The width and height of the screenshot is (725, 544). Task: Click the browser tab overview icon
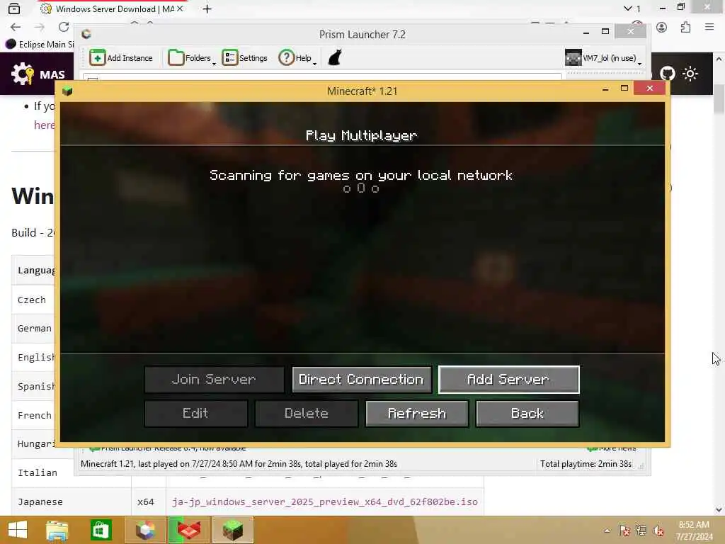click(x=14, y=8)
